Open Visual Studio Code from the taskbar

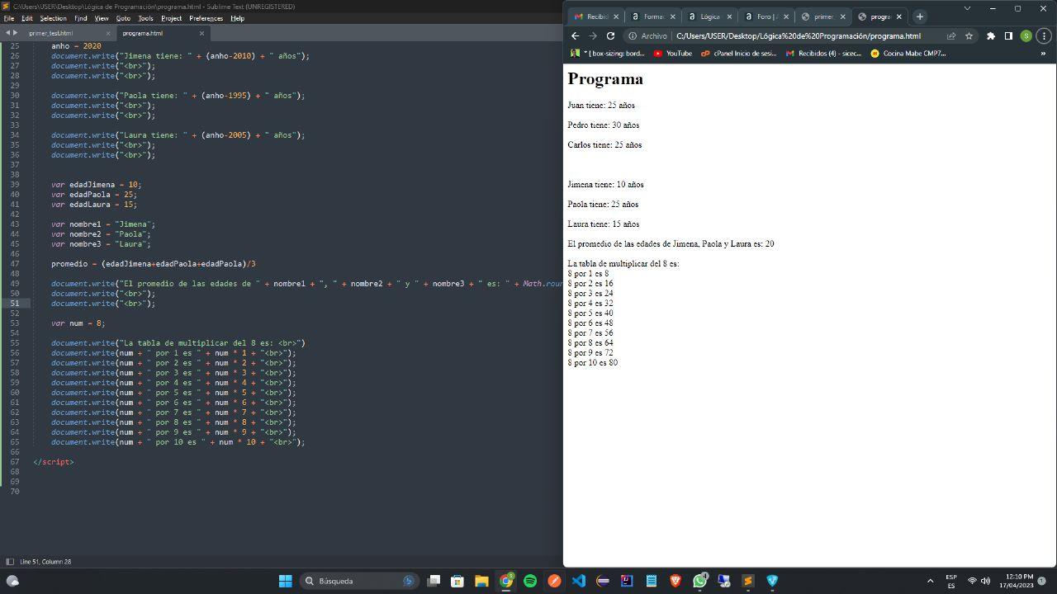point(578,581)
